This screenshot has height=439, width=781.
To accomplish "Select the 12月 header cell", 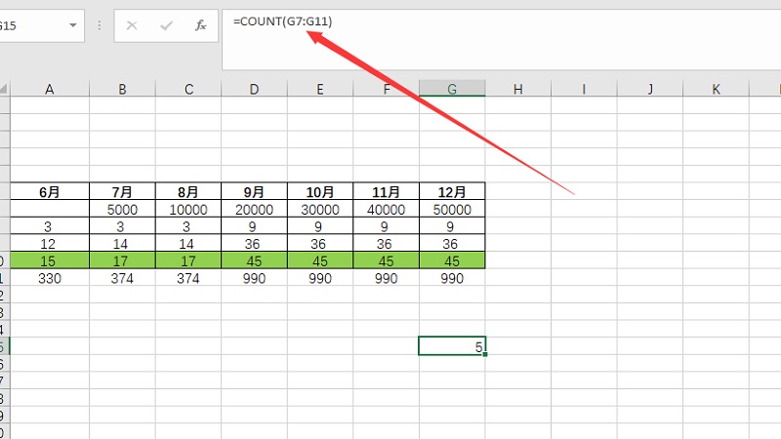I will (452, 192).
